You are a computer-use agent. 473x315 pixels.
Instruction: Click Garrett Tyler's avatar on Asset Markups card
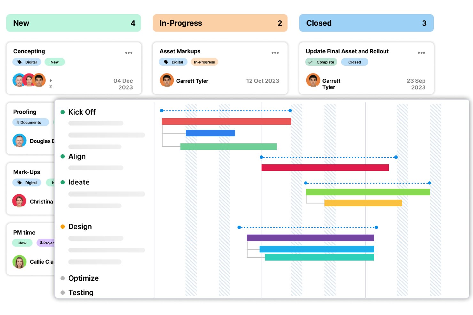167,80
